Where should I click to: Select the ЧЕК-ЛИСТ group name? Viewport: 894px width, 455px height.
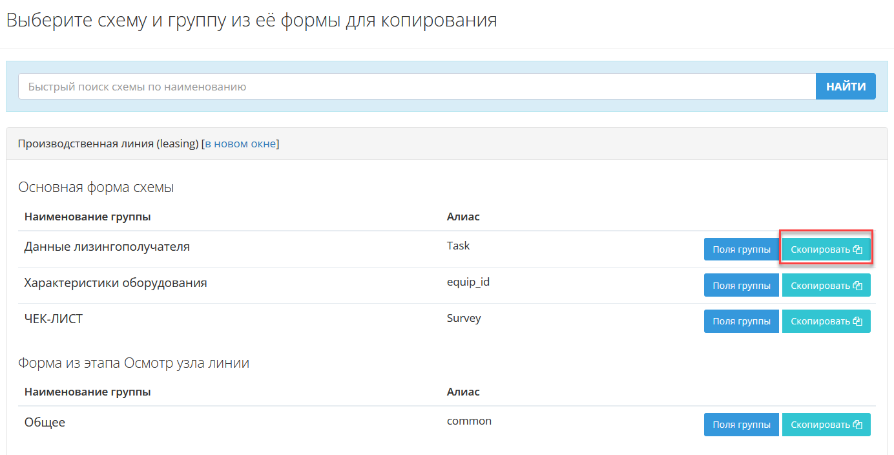click(54, 319)
